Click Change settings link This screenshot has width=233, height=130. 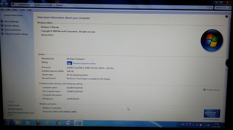(212, 90)
